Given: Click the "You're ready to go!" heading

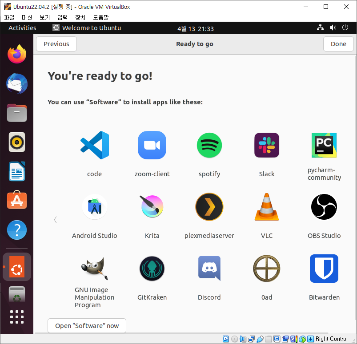Looking at the screenshot, I should (100, 76).
